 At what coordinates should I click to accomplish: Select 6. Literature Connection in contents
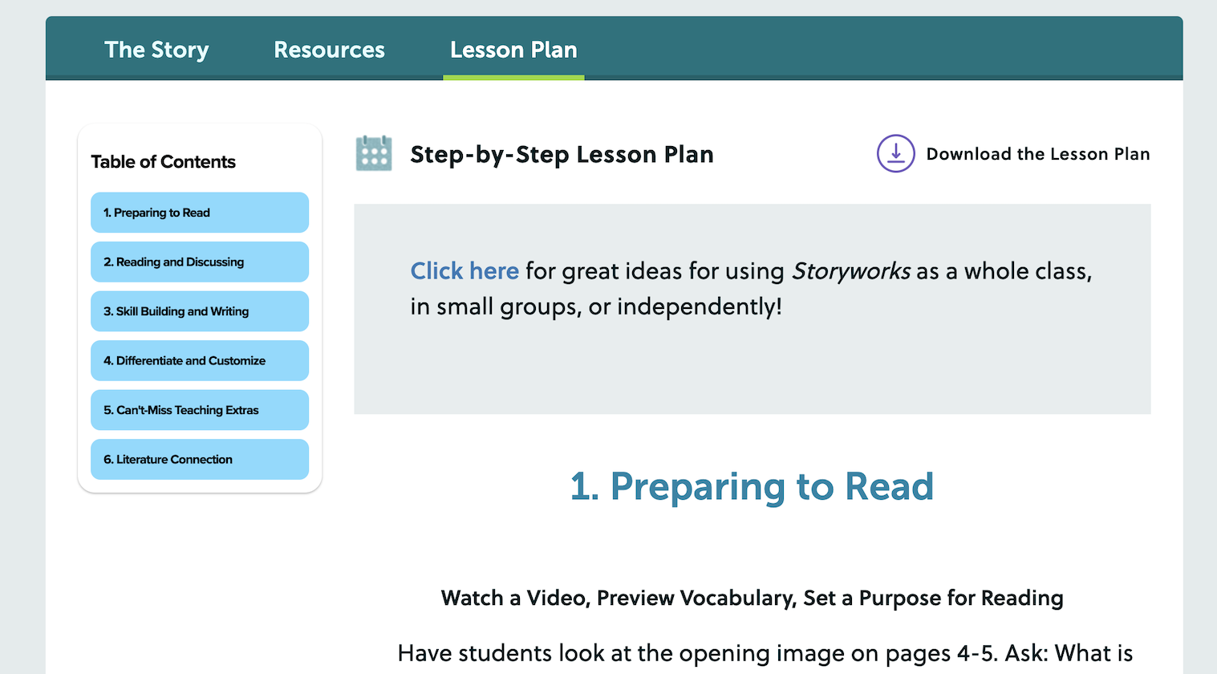[x=199, y=460]
